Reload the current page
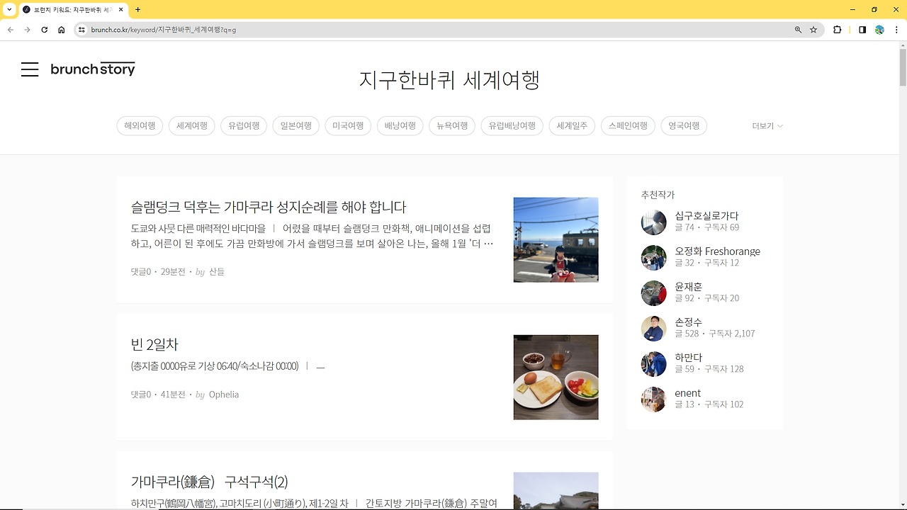907x510 pixels. 45,30
